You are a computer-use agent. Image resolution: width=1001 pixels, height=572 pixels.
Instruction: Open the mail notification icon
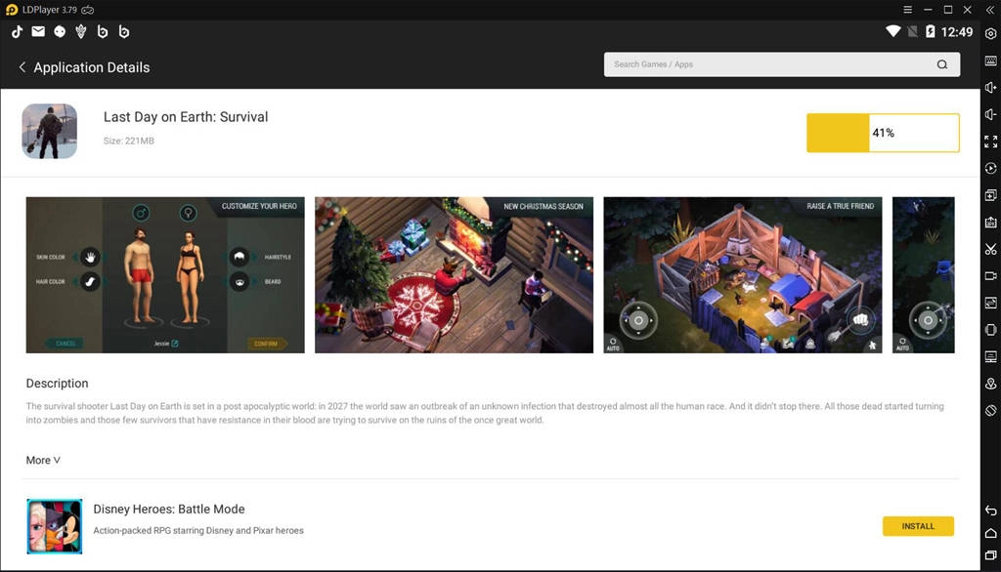[x=38, y=31]
